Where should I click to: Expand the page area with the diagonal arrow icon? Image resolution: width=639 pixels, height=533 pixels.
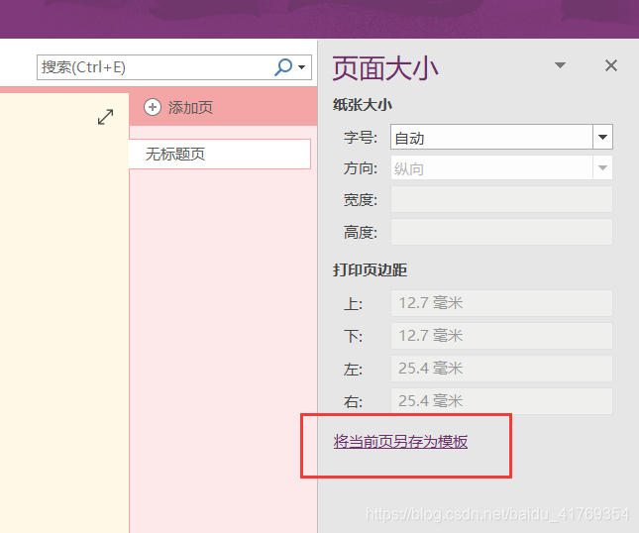click(106, 117)
